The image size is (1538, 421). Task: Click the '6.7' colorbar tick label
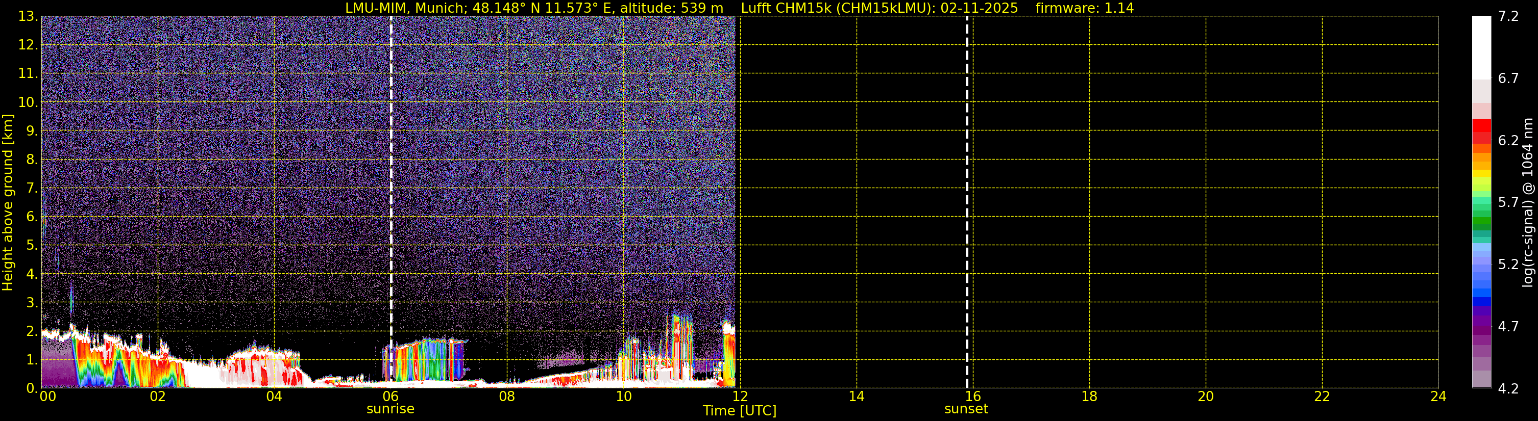[x=1508, y=78]
